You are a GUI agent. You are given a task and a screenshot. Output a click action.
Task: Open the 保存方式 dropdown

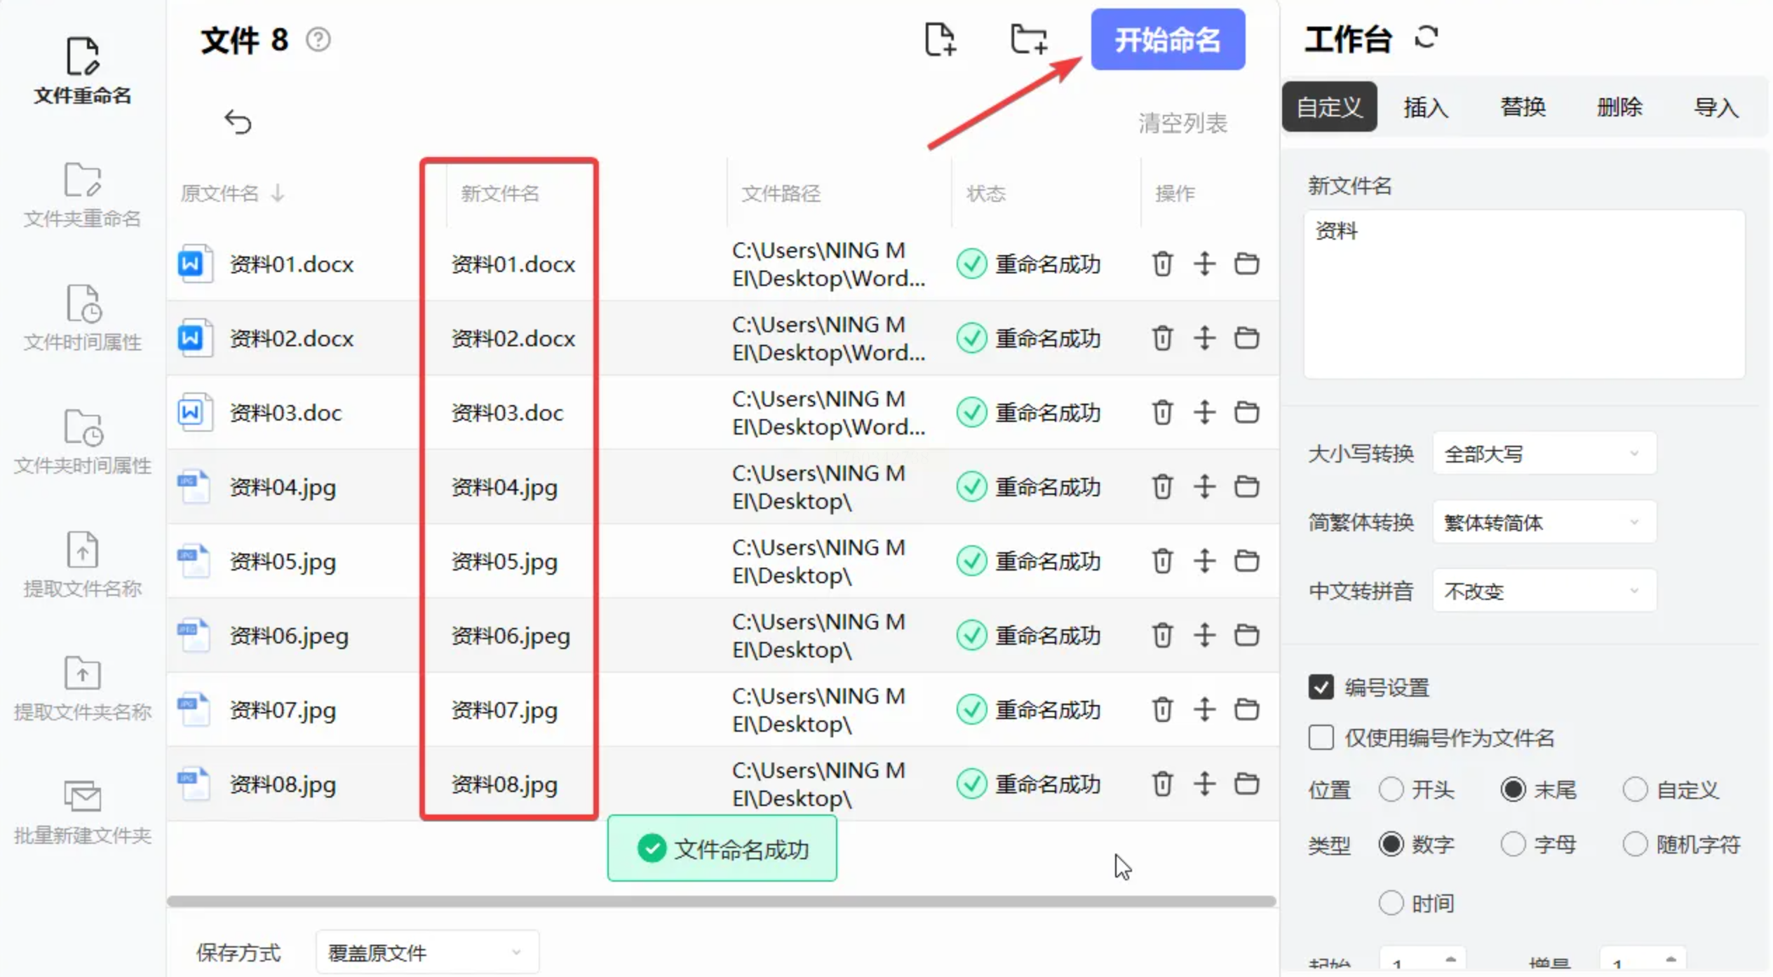coord(426,952)
